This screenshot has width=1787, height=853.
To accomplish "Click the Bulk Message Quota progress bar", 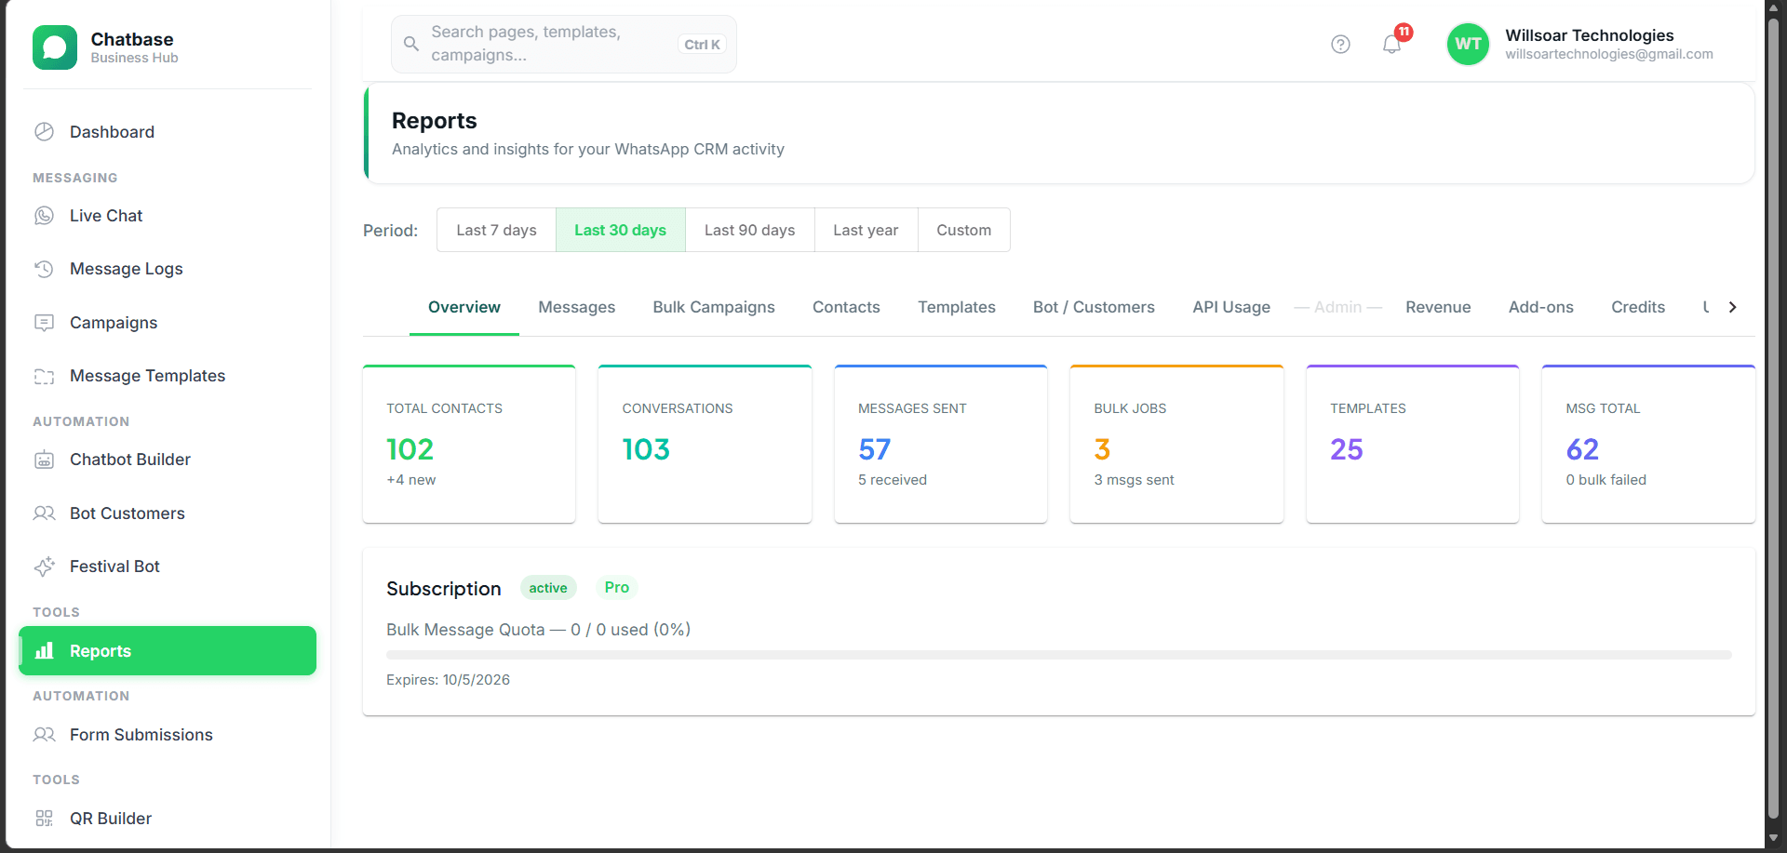I will point(1058,655).
